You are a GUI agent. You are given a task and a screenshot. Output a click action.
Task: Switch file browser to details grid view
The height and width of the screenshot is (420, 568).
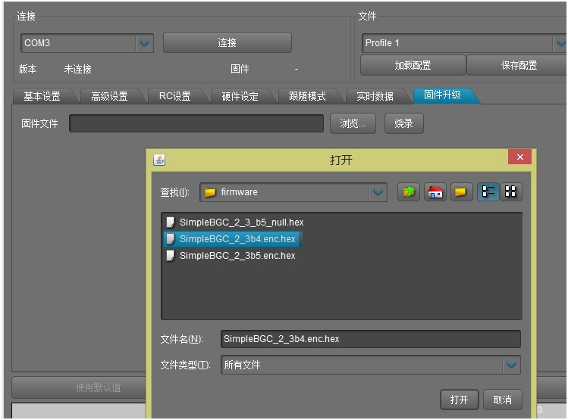click(511, 192)
